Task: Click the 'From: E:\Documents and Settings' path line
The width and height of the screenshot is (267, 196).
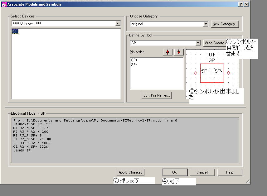Action: tap(95, 121)
